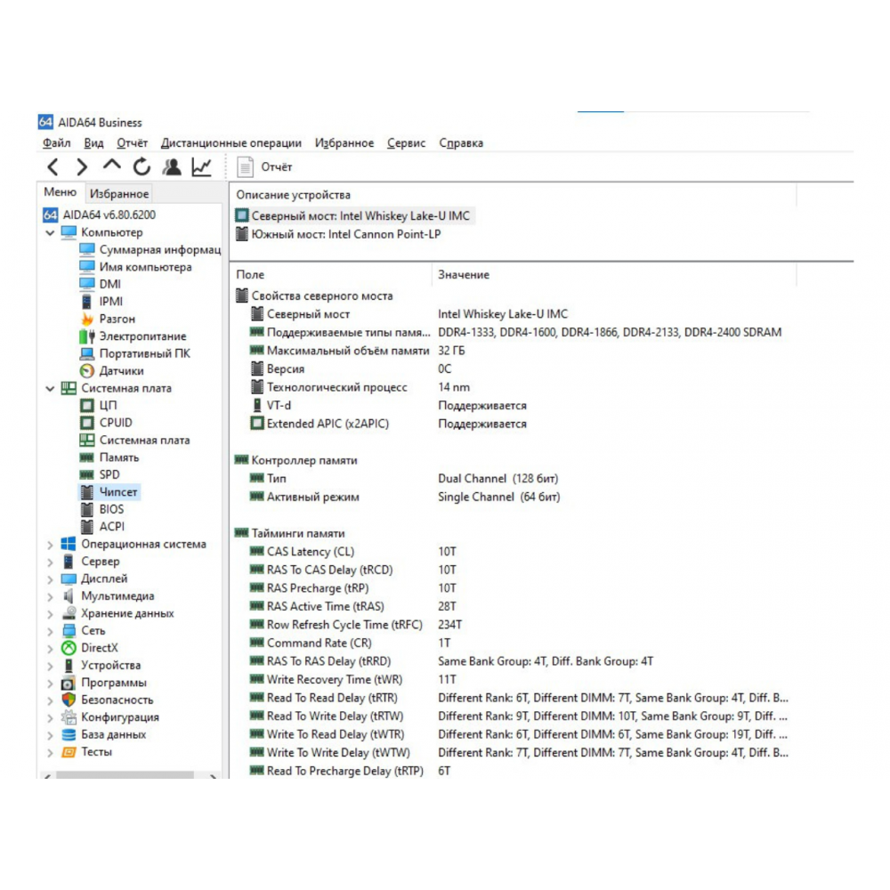Open the graph chart toolbar icon
Screen dimensions: 890x890
click(201, 167)
